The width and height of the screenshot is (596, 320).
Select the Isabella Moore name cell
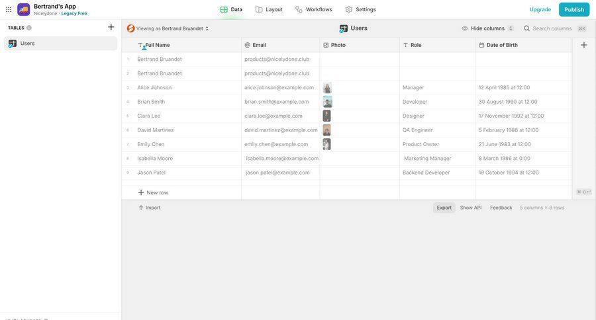tap(181, 158)
